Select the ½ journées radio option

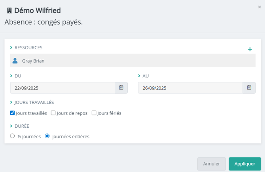[x=13, y=136]
